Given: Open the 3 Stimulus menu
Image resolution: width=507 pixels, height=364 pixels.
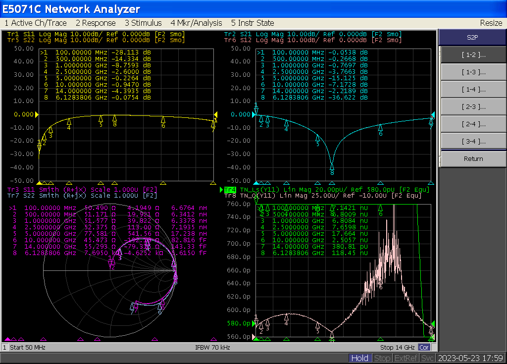Looking at the screenshot, I should point(143,23).
